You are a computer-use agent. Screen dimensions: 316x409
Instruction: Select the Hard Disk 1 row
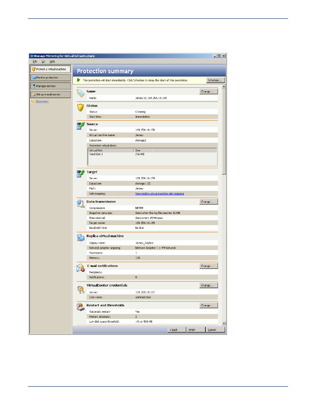152,154
